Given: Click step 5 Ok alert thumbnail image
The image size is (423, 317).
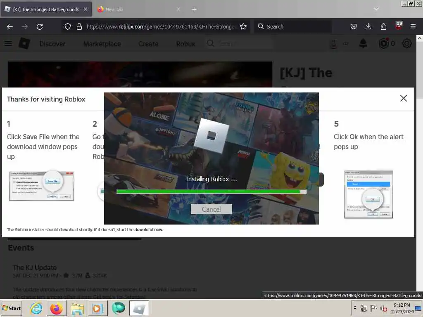Looking at the screenshot, I should click(x=368, y=194).
